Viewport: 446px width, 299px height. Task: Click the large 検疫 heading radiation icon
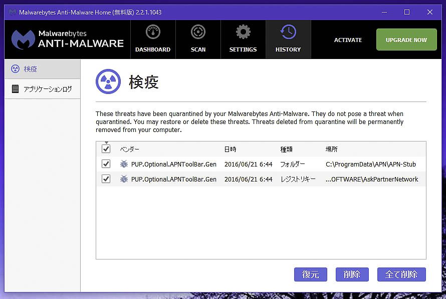click(x=108, y=81)
